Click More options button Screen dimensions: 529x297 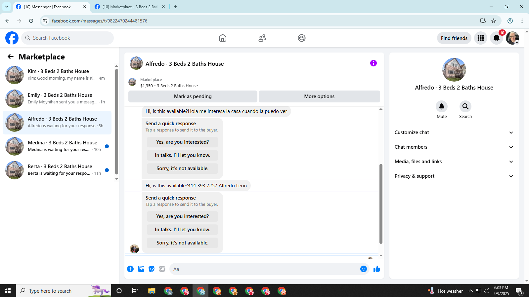(x=319, y=96)
